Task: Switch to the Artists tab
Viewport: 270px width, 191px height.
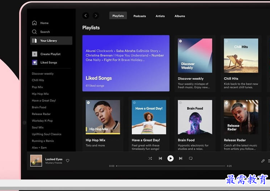Action: pos(160,16)
